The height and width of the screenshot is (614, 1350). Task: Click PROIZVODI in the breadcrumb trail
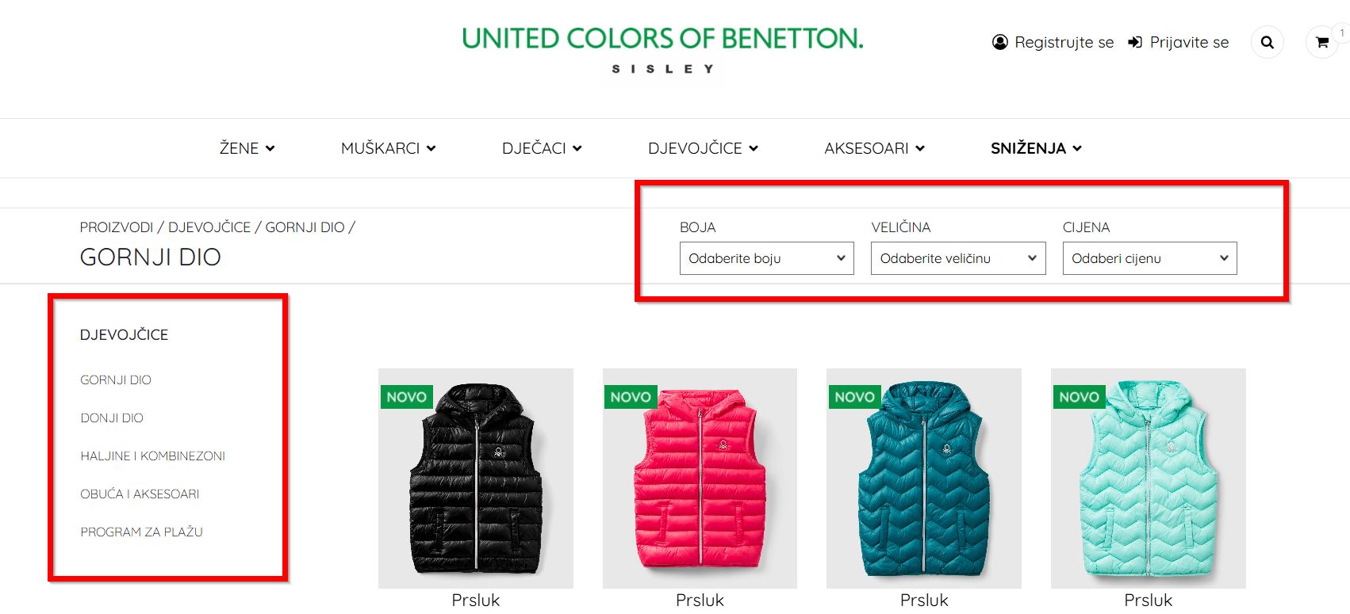pyautogui.click(x=117, y=227)
